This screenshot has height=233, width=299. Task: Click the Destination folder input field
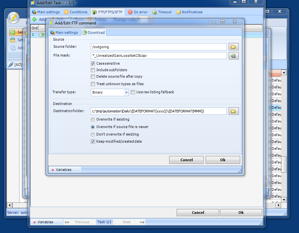tap(159, 111)
